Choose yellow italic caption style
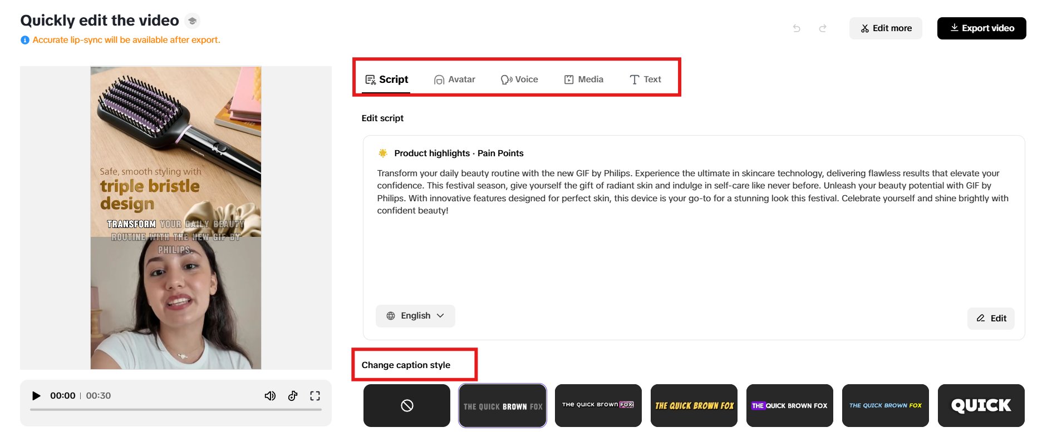1047x432 pixels. tap(694, 406)
